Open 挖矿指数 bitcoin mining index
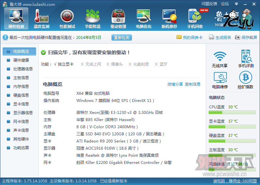 click(245, 80)
